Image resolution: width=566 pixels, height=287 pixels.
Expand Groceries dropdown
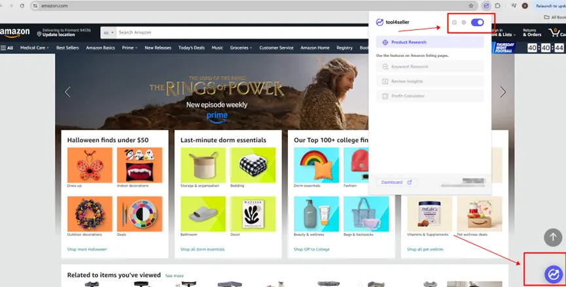tap(241, 48)
